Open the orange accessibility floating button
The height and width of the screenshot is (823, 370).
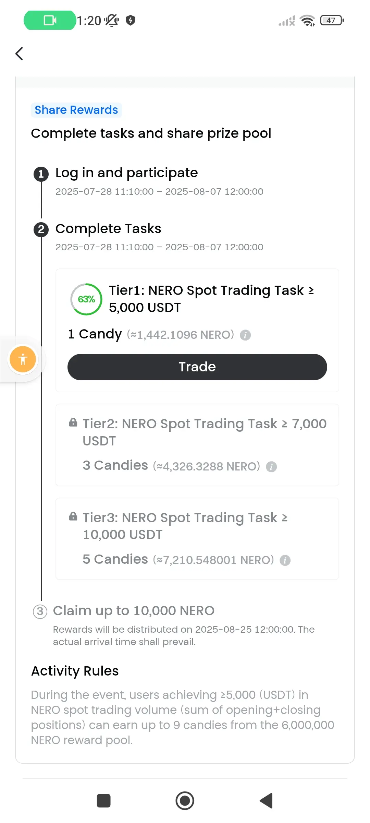click(x=23, y=359)
